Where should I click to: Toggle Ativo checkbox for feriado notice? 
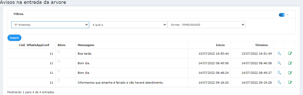click(59, 81)
